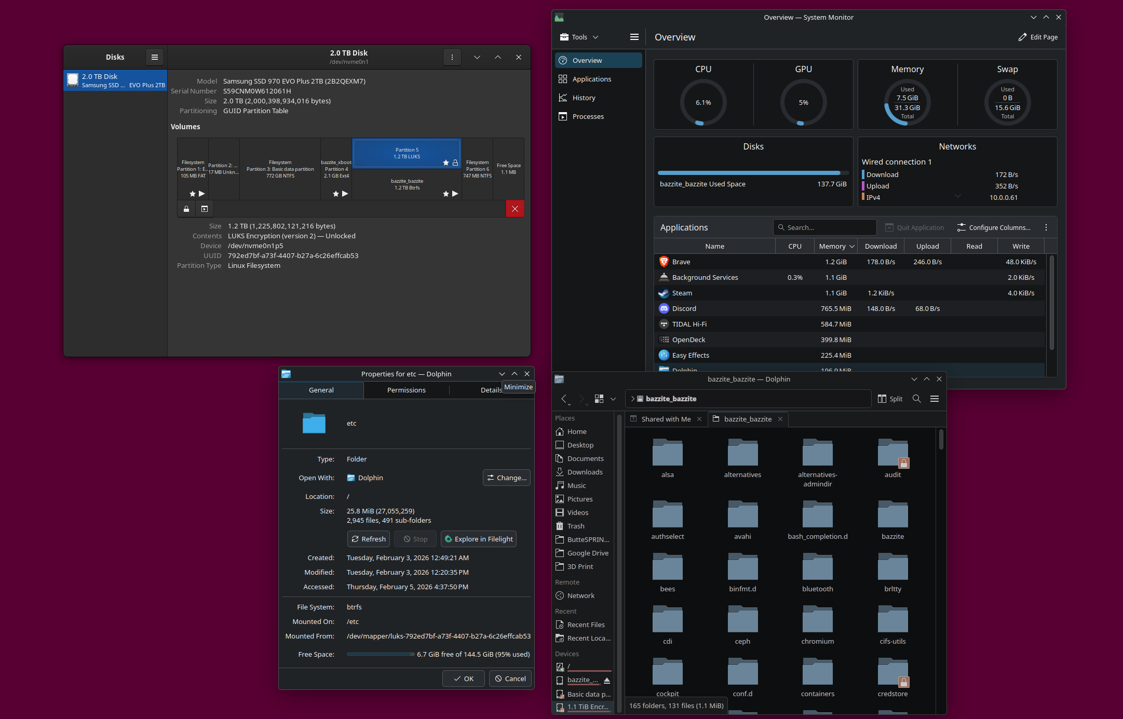Go back in Dolphin navigation
This screenshot has width=1123, height=719.
[564, 399]
